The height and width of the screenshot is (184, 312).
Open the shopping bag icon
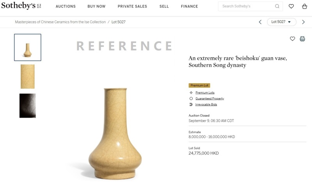pyautogui.click(x=305, y=6)
